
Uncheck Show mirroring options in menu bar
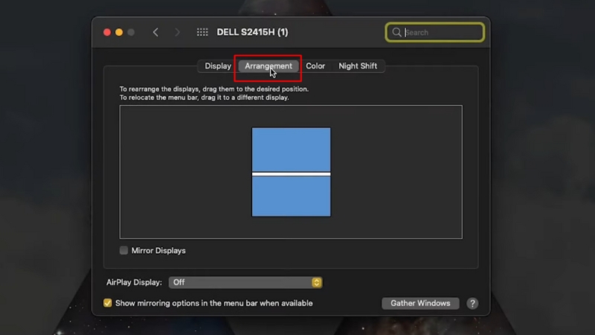click(107, 303)
